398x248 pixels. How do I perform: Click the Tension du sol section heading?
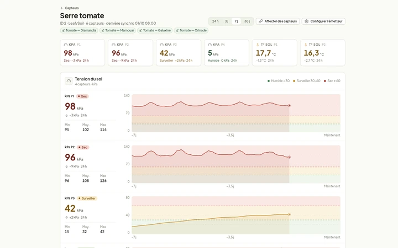pyautogui.click(x=88, y=79)
